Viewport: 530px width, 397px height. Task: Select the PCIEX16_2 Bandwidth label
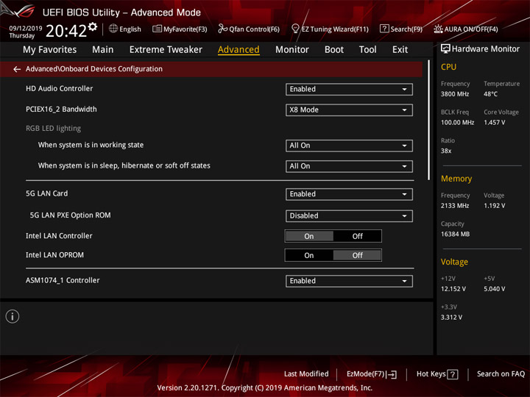(61, 110)
